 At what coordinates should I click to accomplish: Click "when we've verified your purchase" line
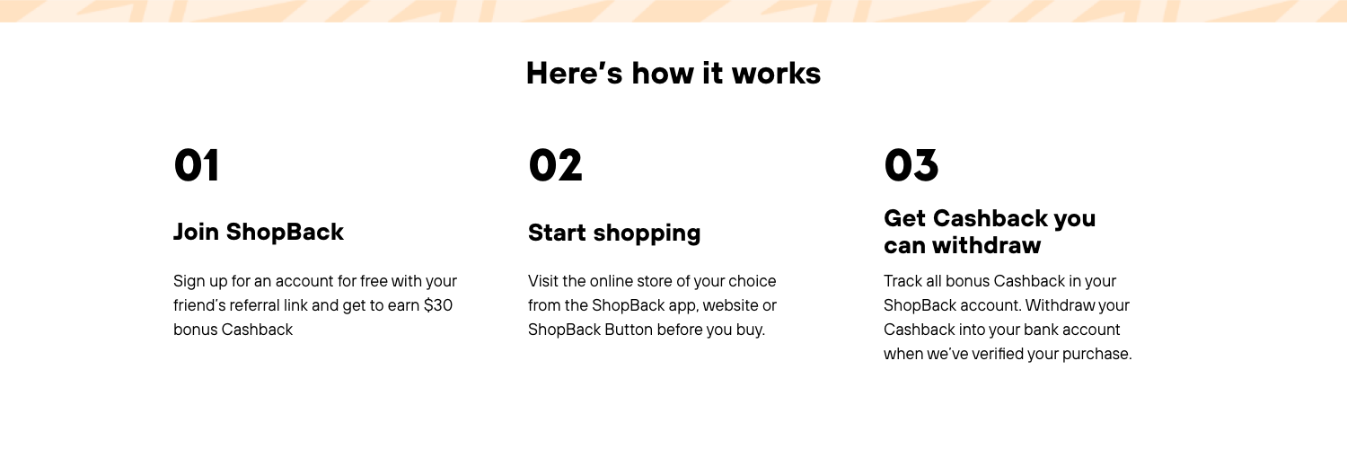(1008, 354)
